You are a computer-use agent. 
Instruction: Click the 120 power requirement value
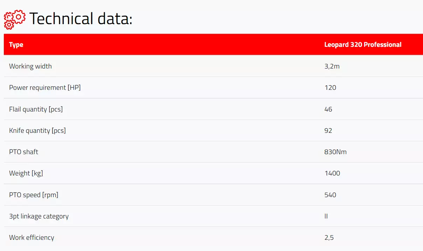[330, 88]
